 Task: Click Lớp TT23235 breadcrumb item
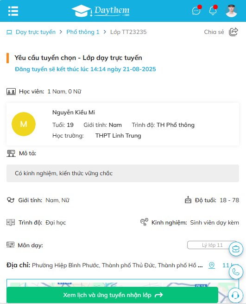[x=128, y=32]
